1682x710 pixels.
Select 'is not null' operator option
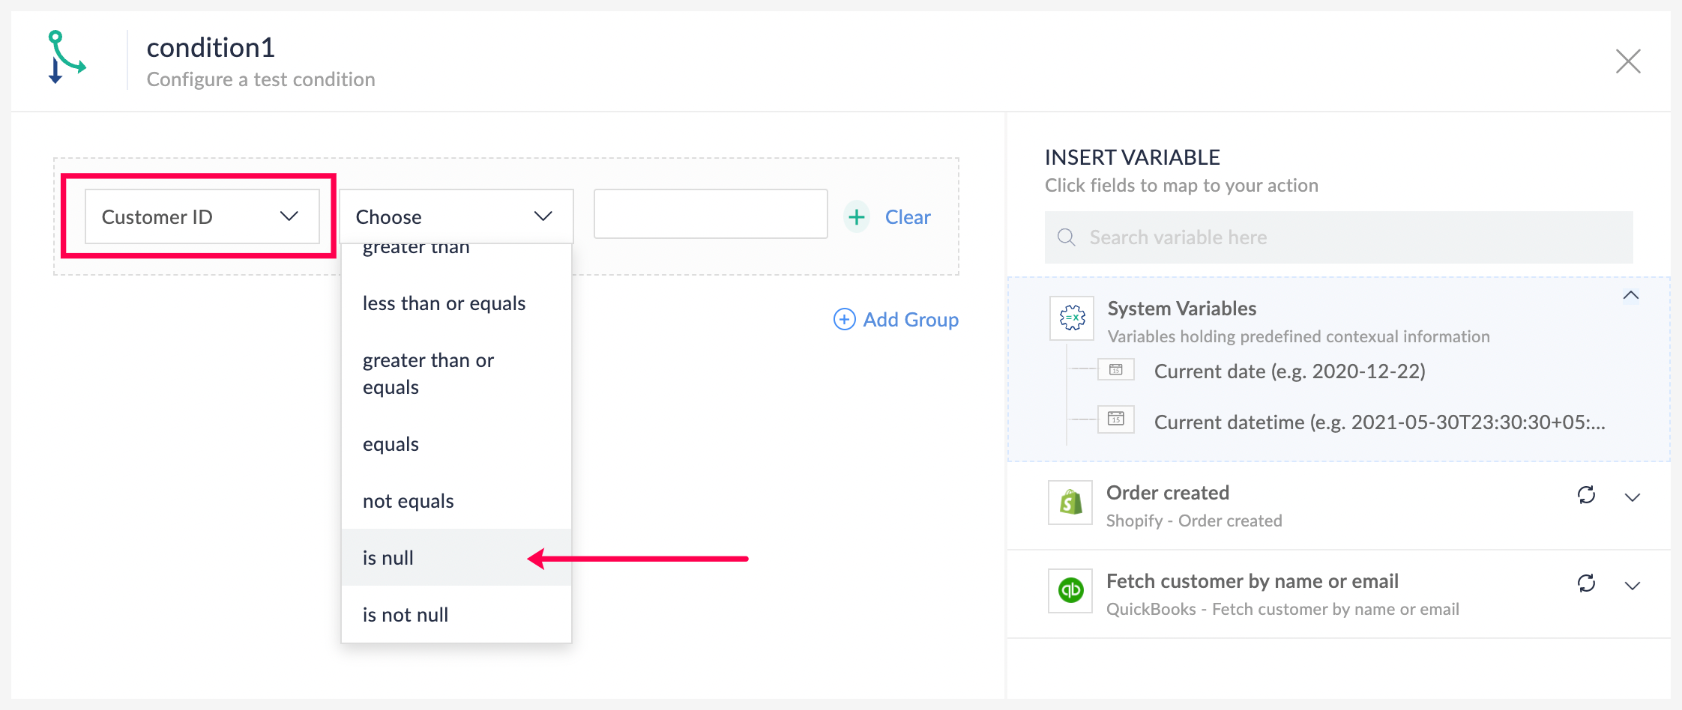tap(406, 615)
